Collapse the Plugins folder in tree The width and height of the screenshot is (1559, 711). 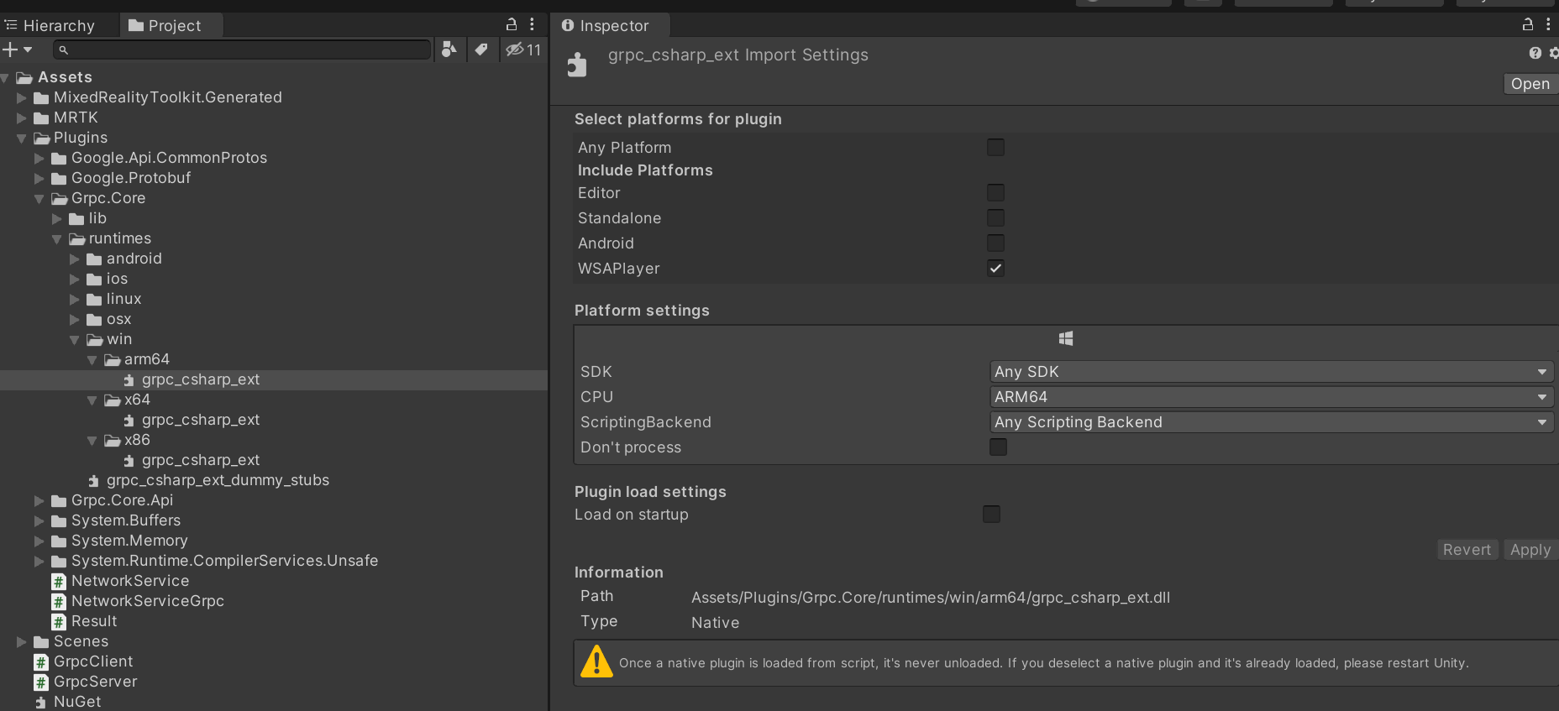(x=22, y=138)
